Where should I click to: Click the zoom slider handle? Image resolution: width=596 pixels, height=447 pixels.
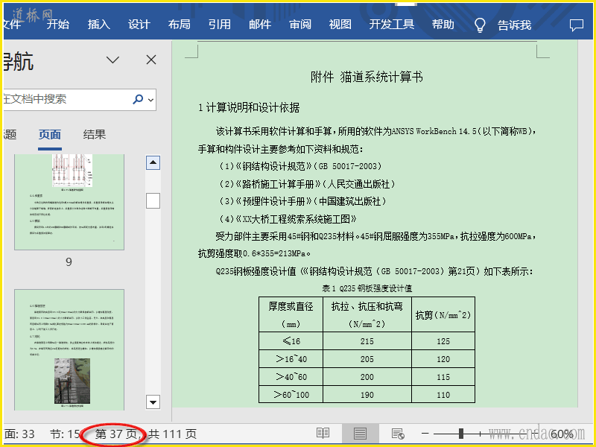tap(461, 434)
